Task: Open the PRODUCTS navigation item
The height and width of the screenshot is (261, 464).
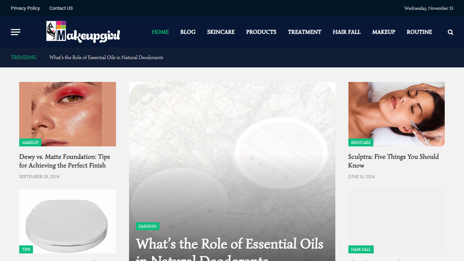Action: tap(261, 32)
